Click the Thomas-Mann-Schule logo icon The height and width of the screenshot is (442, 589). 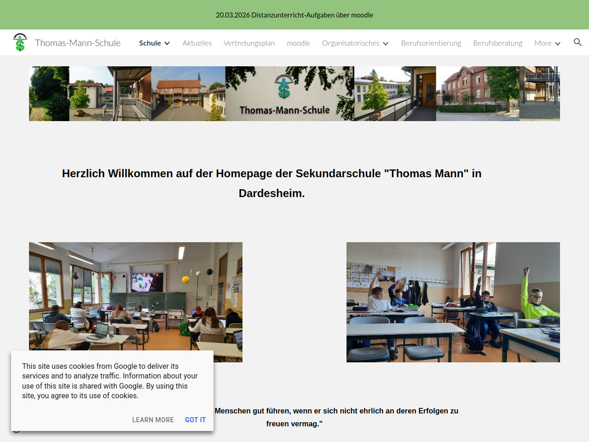20,42
